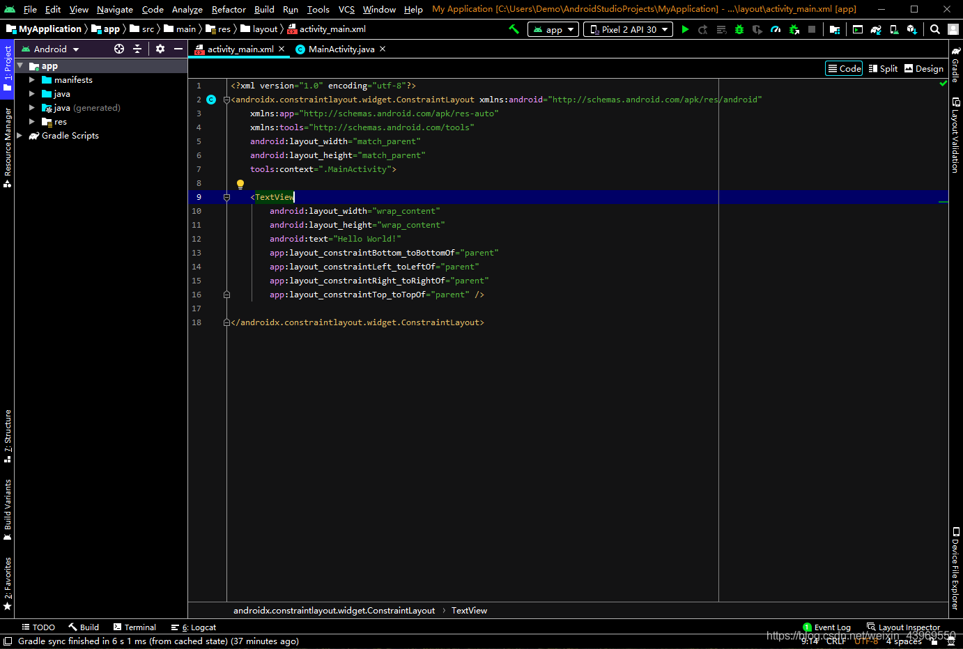The height and width of the screenshot is (649, 963).
Task: Click CRLF line separator in status bar
Action: tap(836, 641)
